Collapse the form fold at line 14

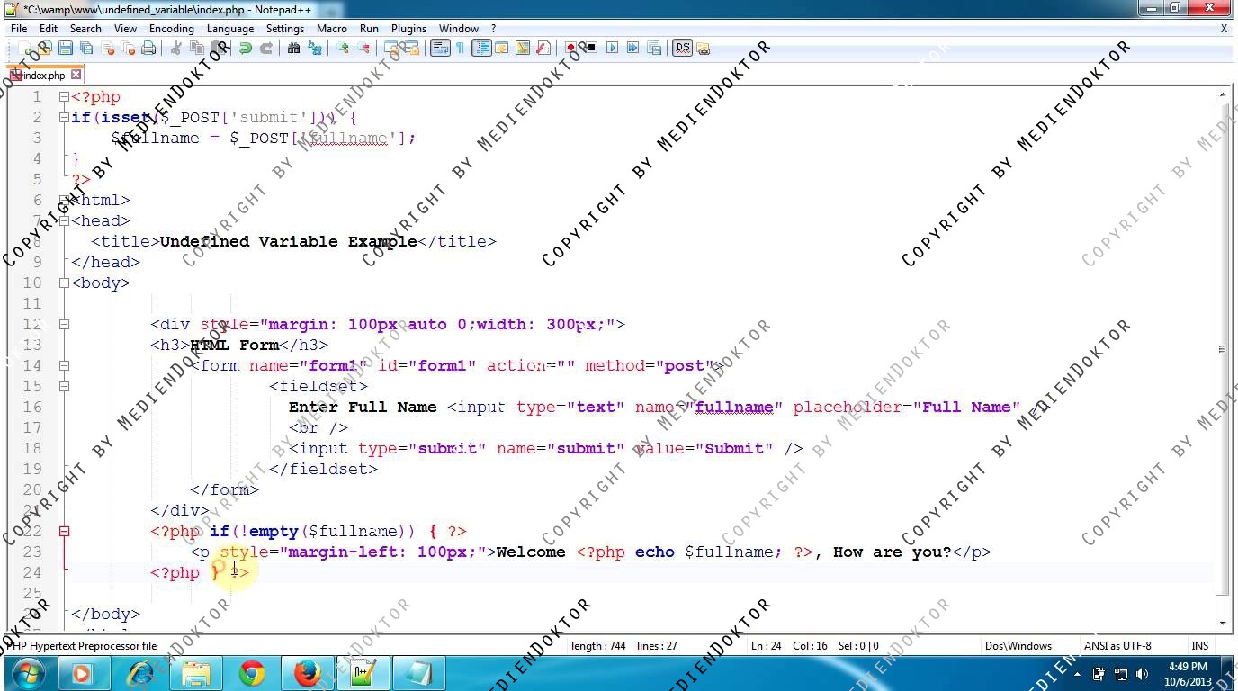(64, 365)
